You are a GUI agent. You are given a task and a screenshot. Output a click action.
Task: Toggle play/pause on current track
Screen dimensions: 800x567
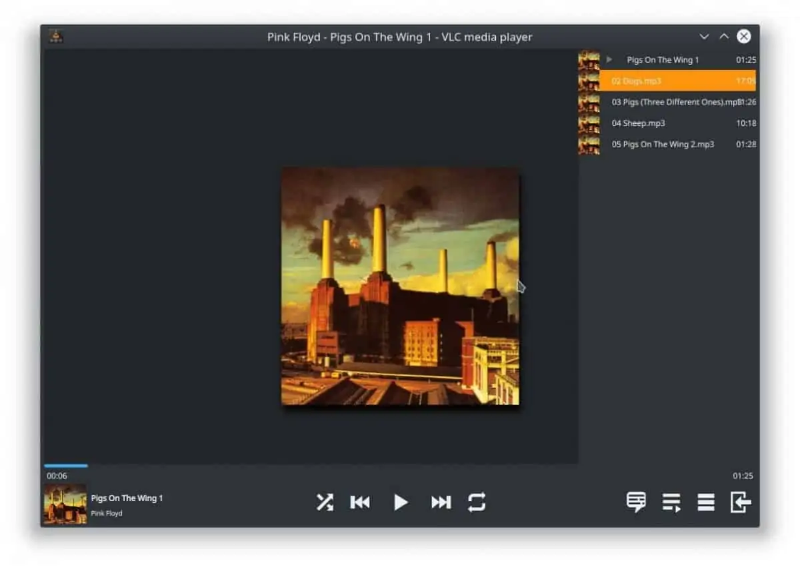(x=401, y=502)
